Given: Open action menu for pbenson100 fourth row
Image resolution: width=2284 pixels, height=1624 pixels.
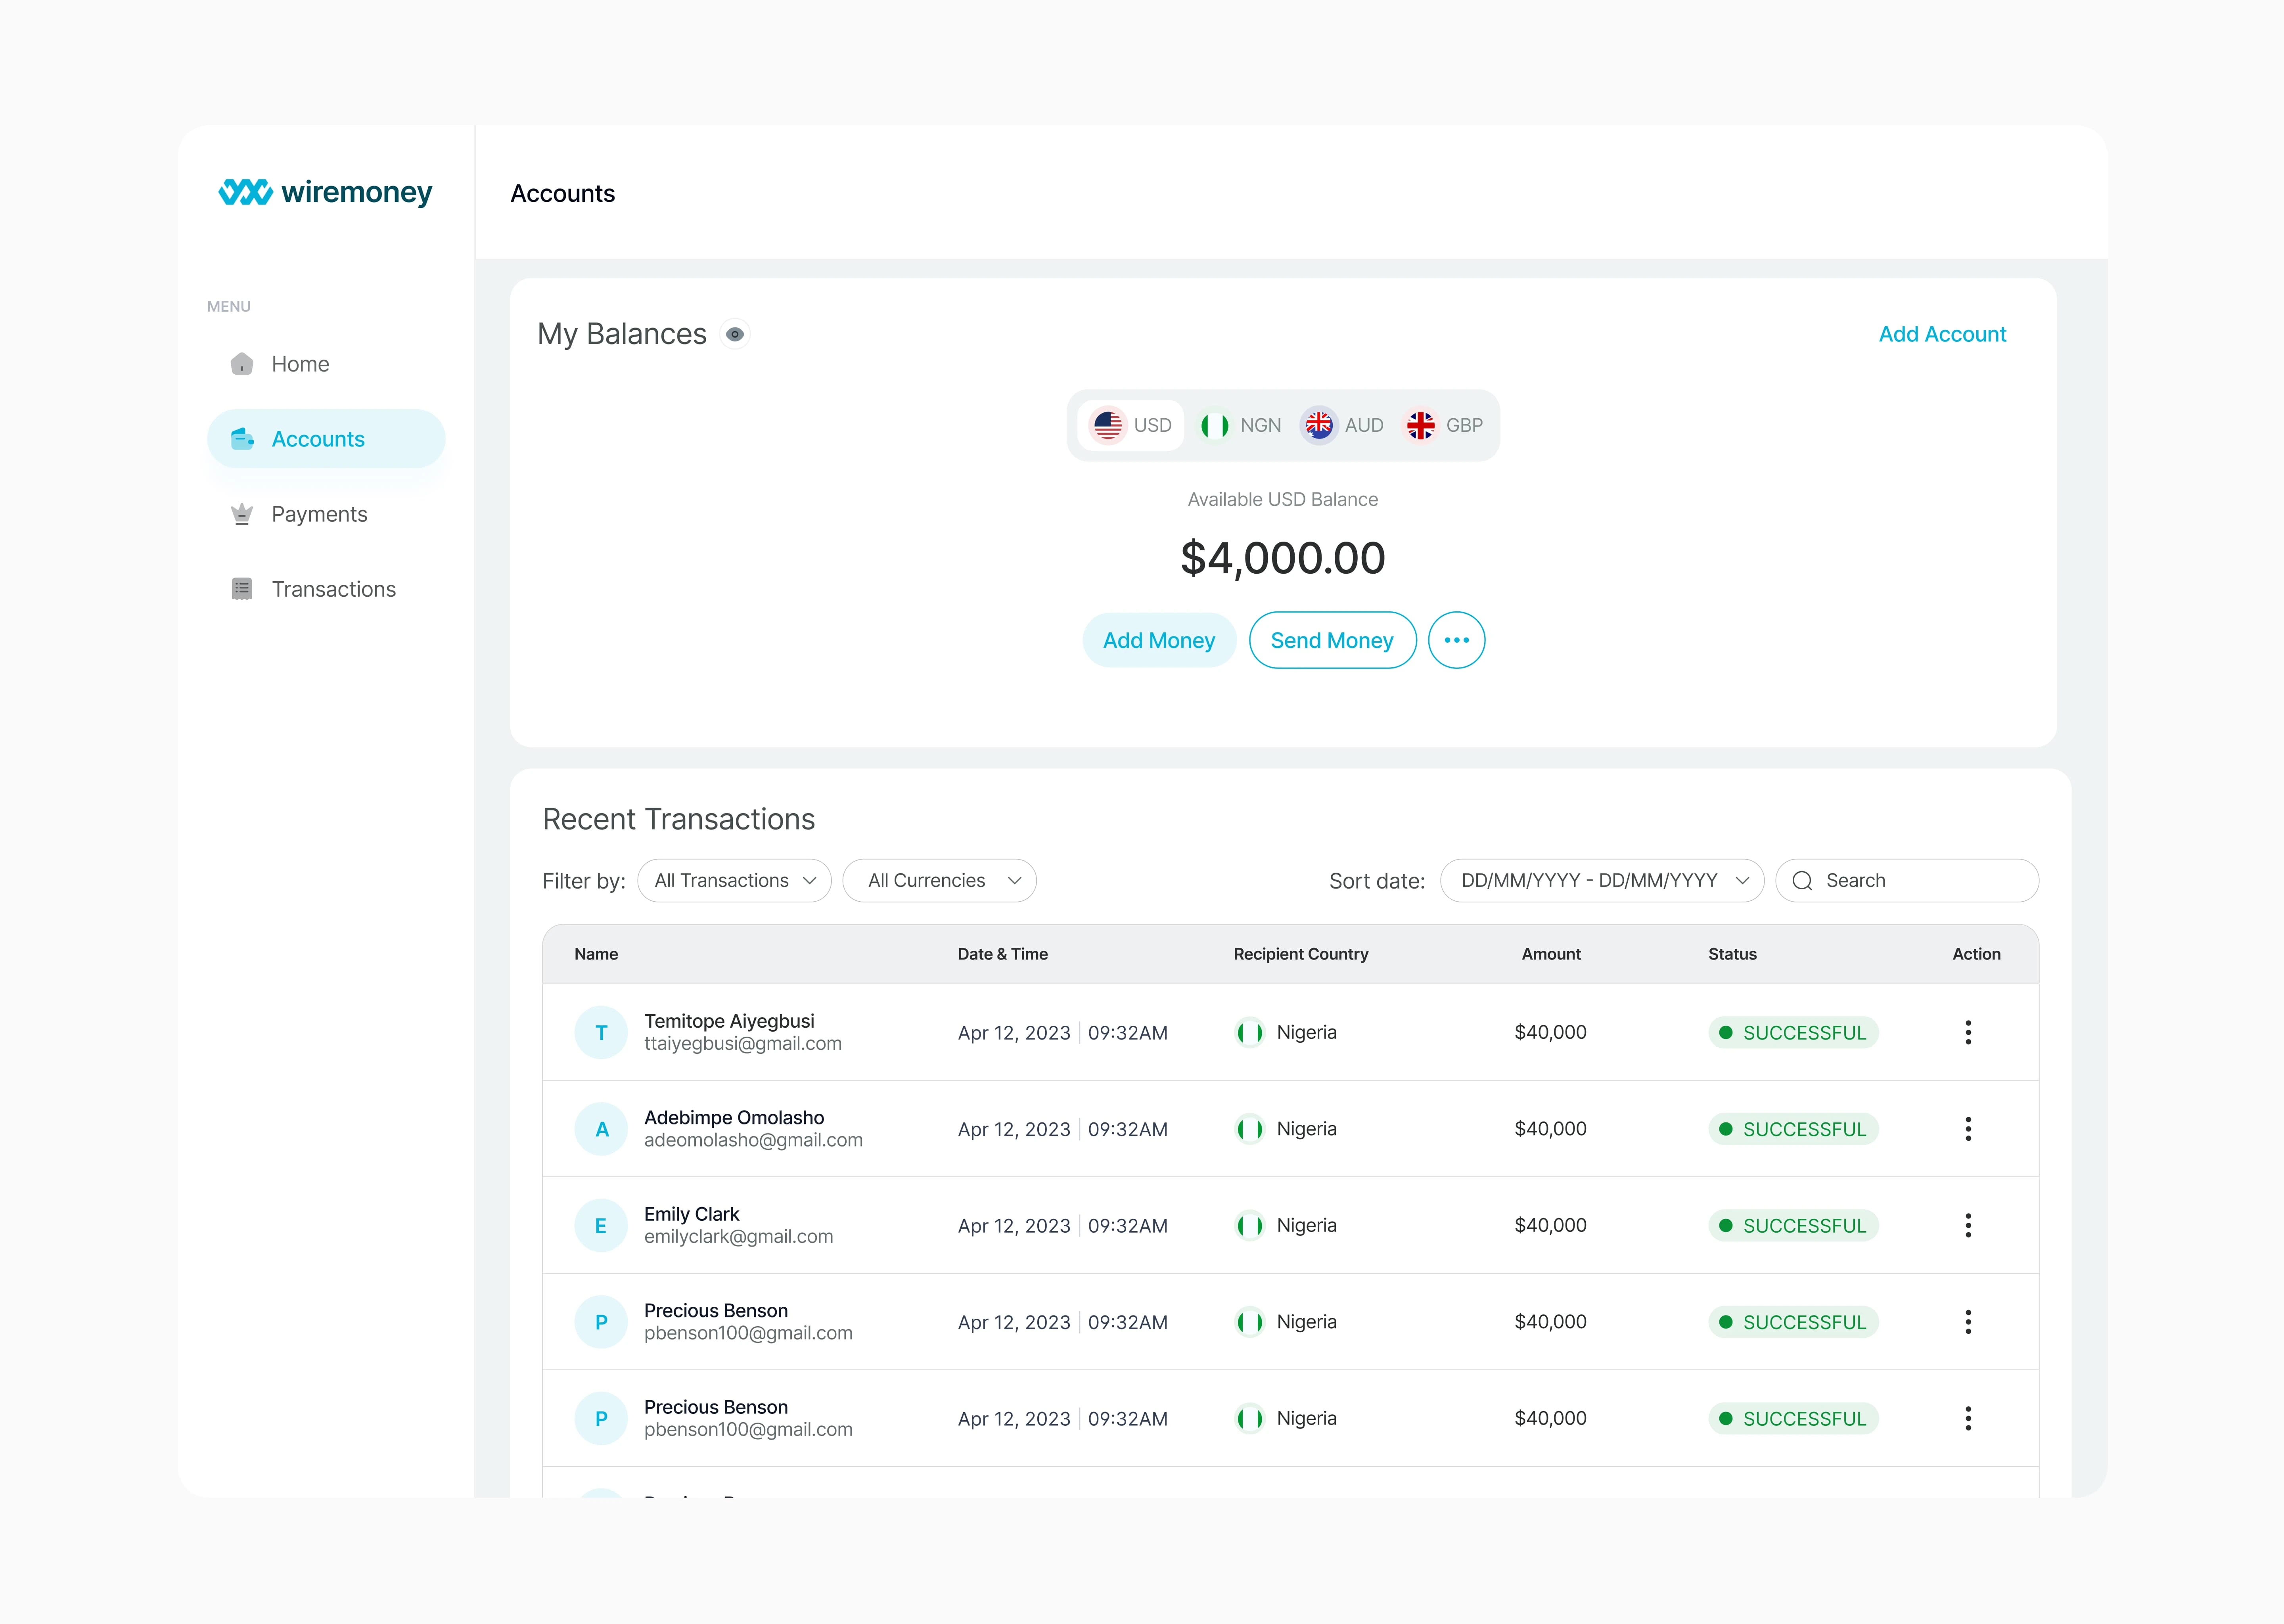Looking at the screenshot, I should coord(1968,1322).
